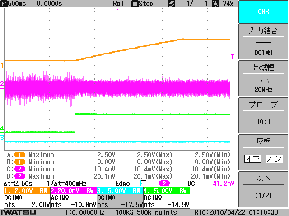The image size is (289, 216).
Task: Select channel 1 ground marker
Action: click(x=2, y=65)
